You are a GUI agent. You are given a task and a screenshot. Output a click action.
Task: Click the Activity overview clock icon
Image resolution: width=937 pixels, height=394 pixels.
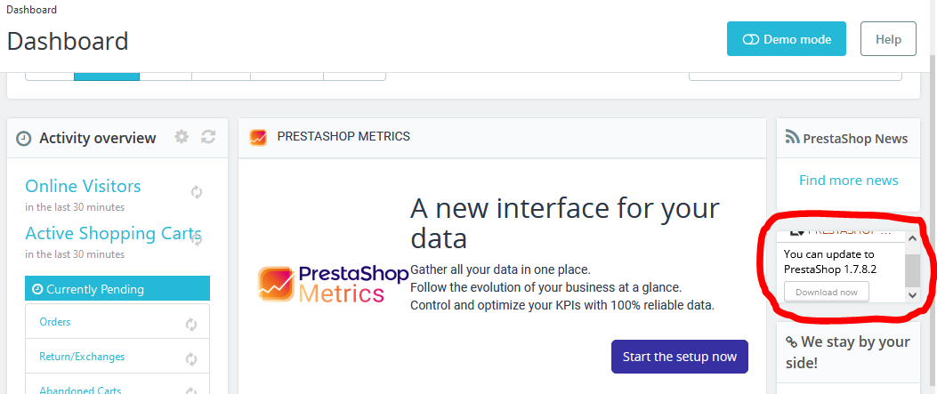click(x=24, y=139)
